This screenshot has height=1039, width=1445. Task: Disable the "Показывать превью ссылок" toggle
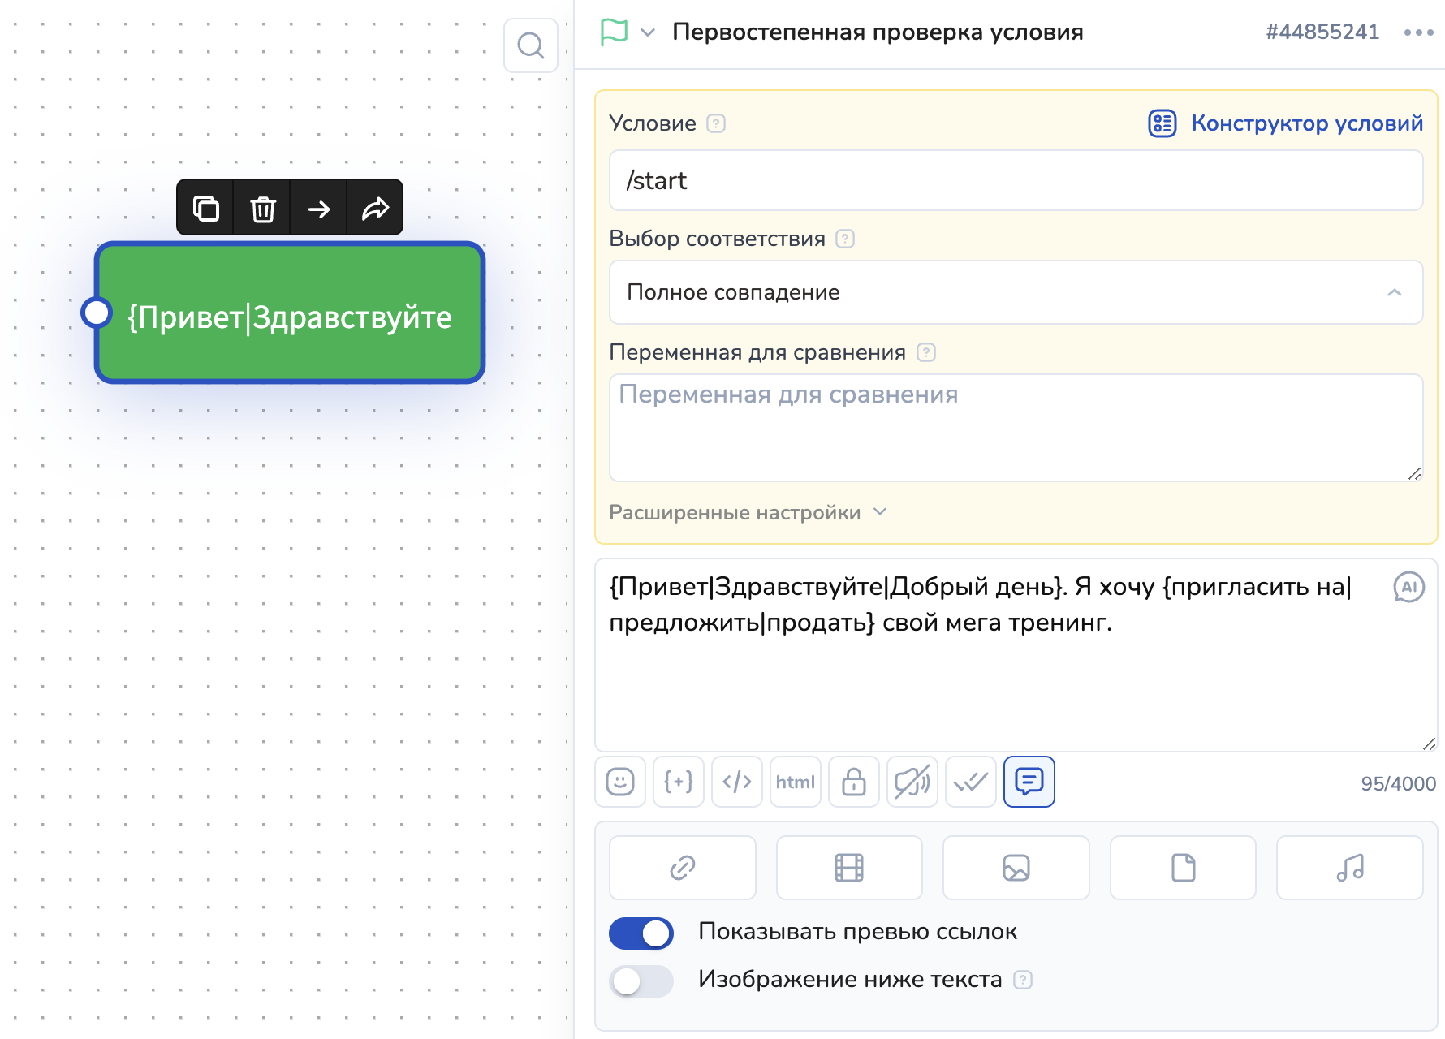(x=641, y=933)
